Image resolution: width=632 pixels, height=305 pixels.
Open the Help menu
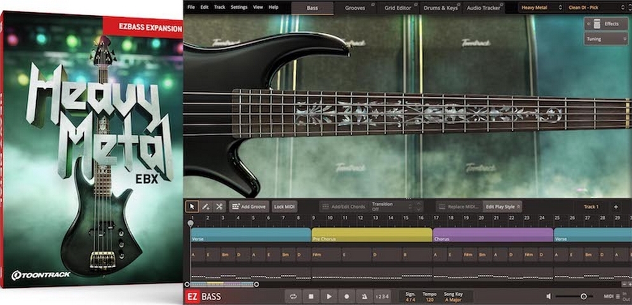tap(273, 7)
